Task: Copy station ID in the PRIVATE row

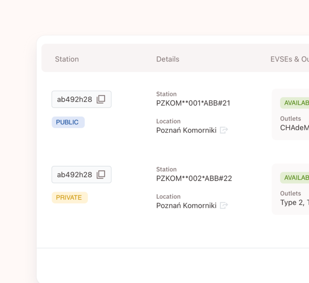Action: point(101,175)
